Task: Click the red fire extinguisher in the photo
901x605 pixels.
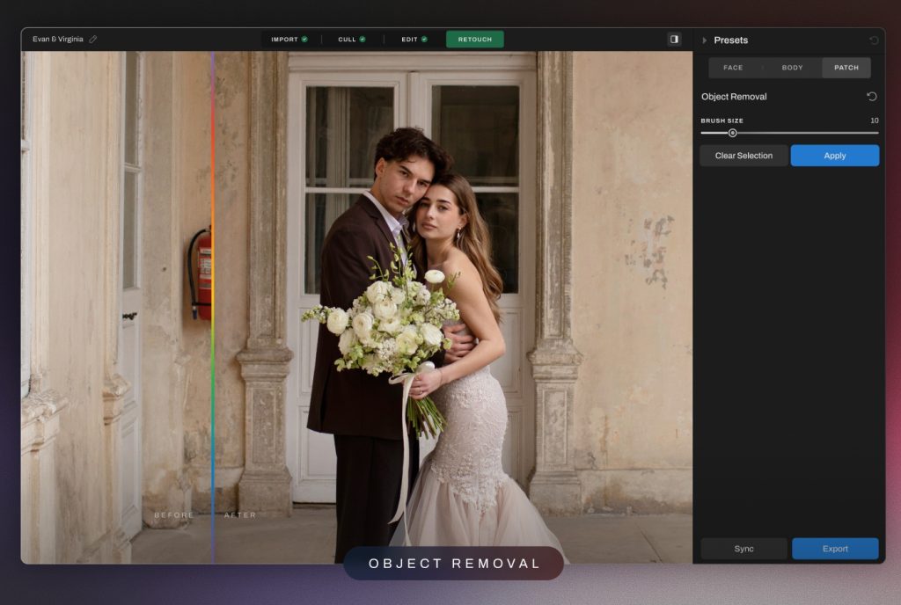Action: (201, 273)
